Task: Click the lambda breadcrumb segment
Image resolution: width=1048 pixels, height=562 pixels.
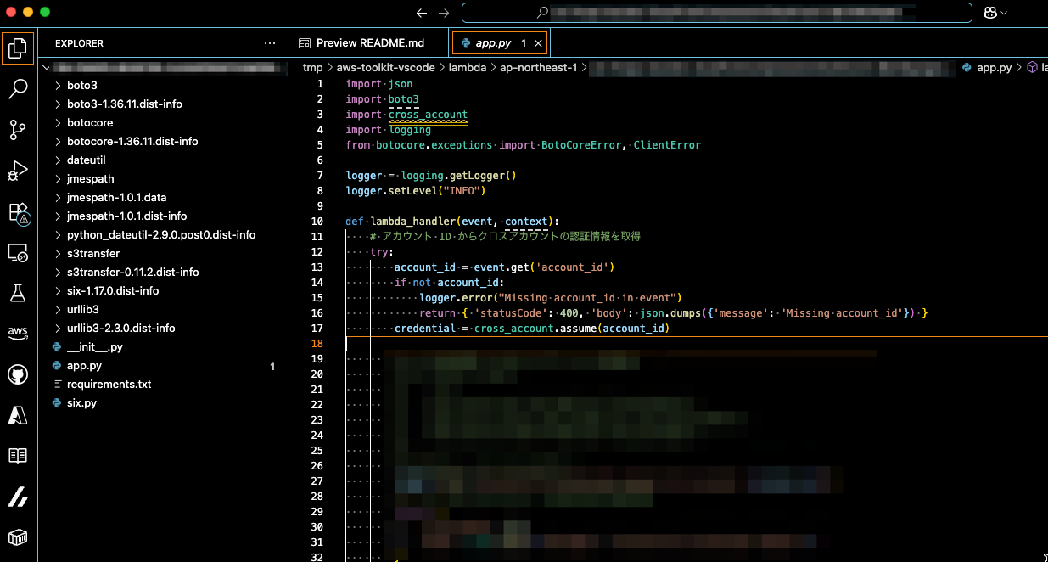Action: (468, 68)
